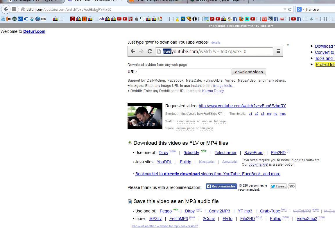Open the blue car outline bookmark icon
The image size is (335, 229).
click(x=102, y=19)
